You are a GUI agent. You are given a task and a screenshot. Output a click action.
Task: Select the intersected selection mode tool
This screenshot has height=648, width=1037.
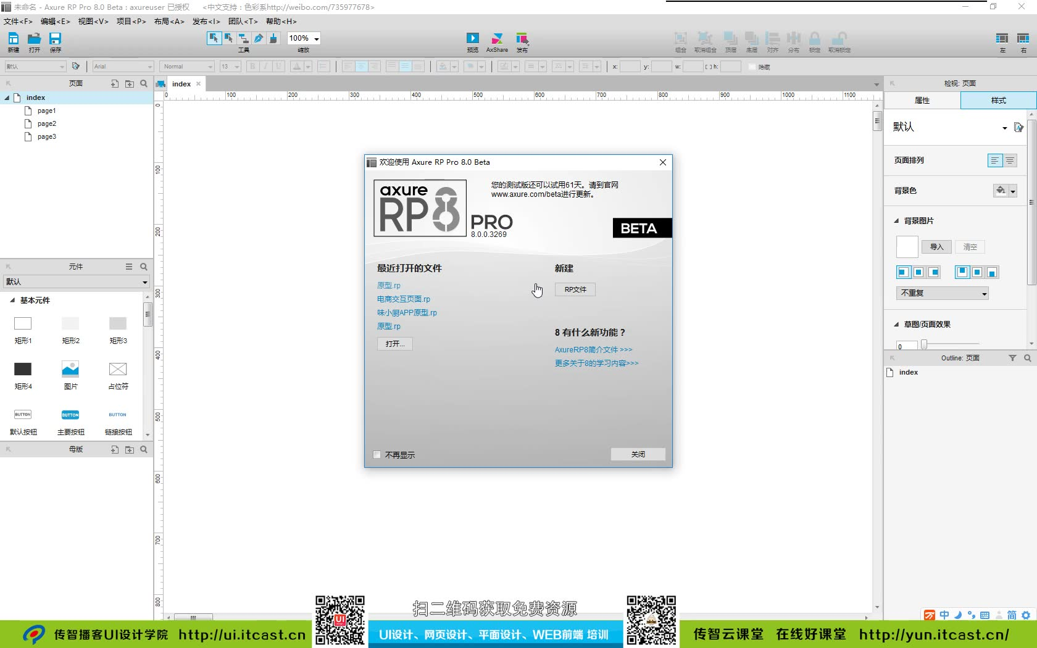(x=214, y=38)
